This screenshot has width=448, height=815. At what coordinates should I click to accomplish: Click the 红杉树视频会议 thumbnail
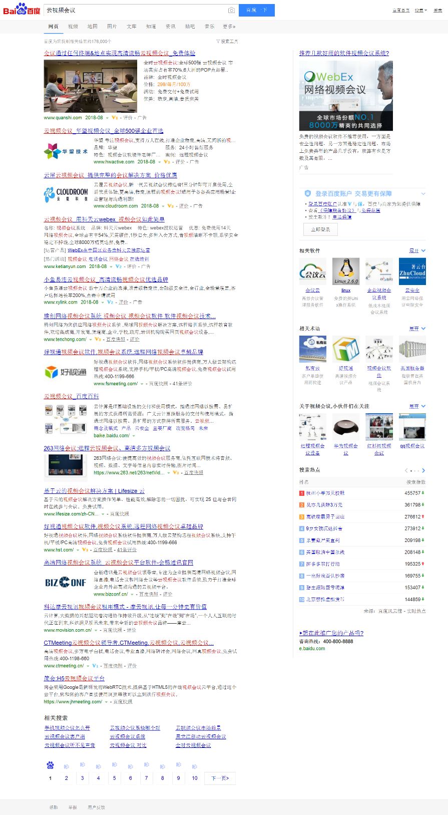click(379, 427)
